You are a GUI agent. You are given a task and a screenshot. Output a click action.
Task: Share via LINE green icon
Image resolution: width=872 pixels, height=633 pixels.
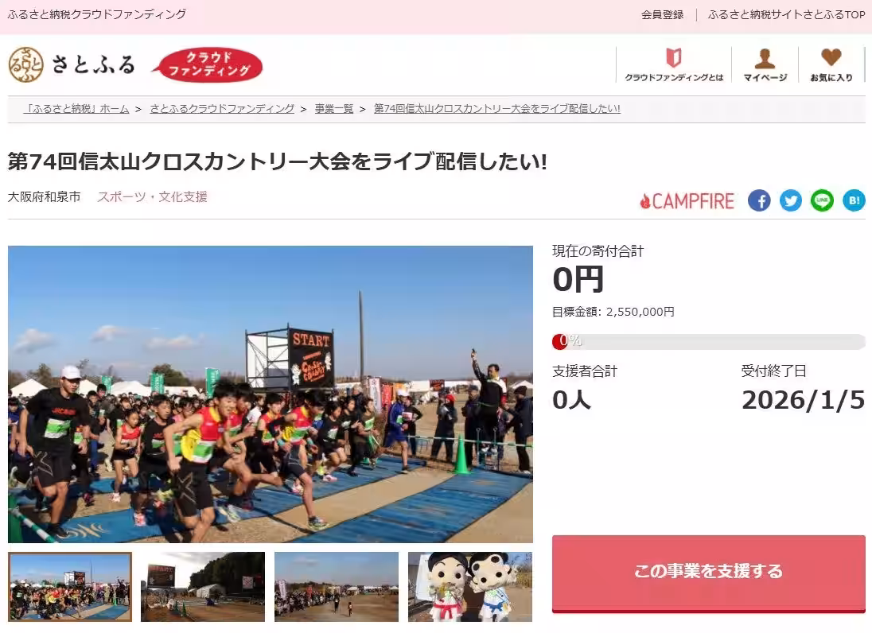coord(822,200)
